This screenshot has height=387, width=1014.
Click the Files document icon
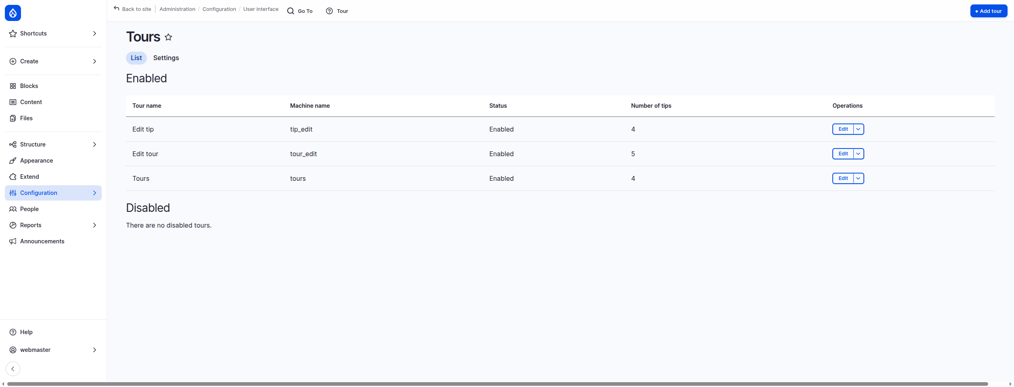(x=13, y=118)
